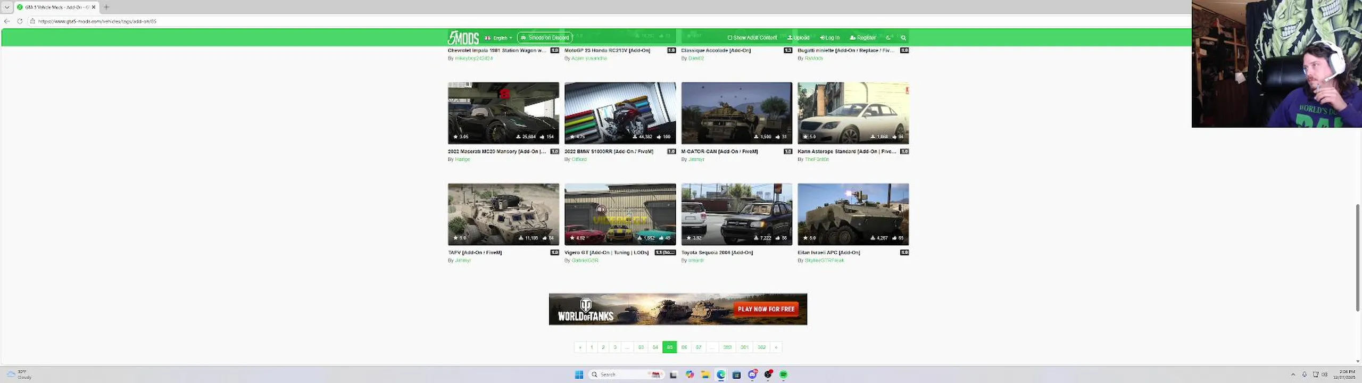
Task: Close the GTA 5 Vehicle Mods tab
Action: pos(94,7)
